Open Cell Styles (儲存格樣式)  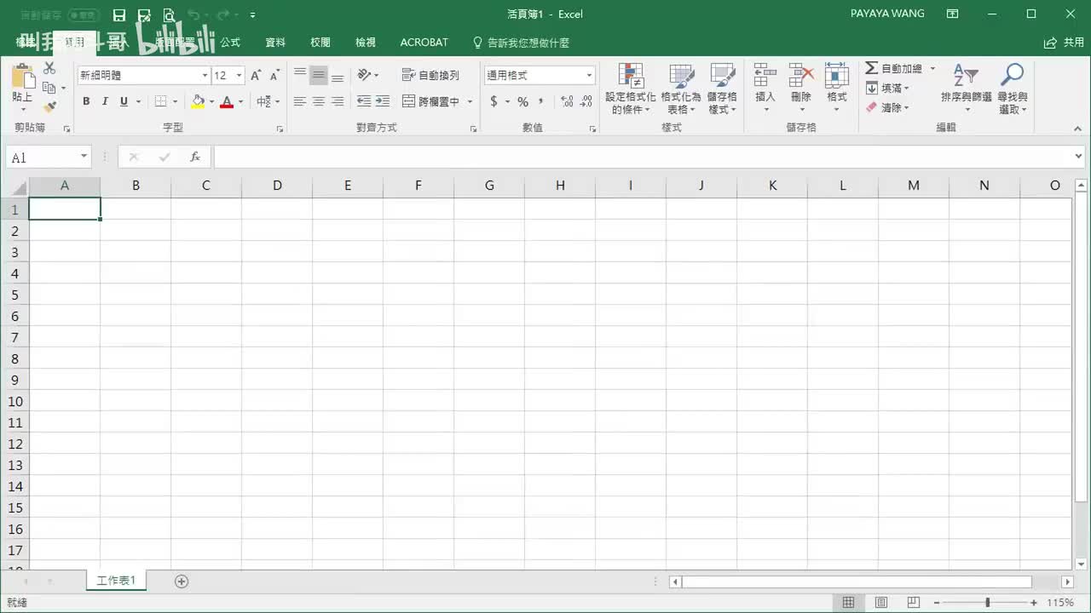722,89
